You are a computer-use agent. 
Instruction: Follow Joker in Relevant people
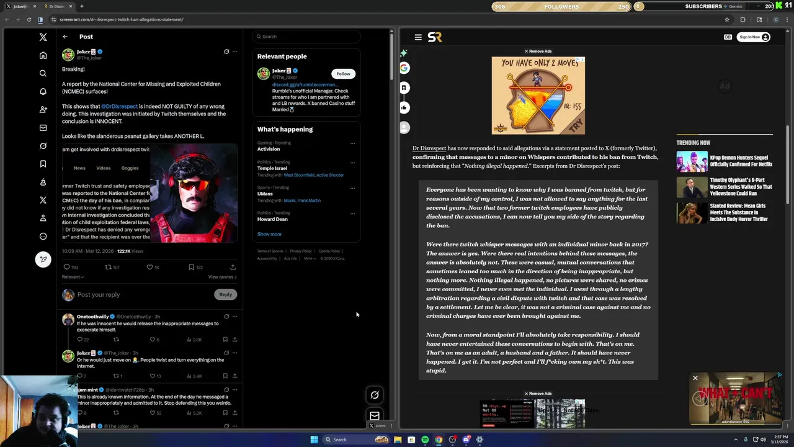343,74
